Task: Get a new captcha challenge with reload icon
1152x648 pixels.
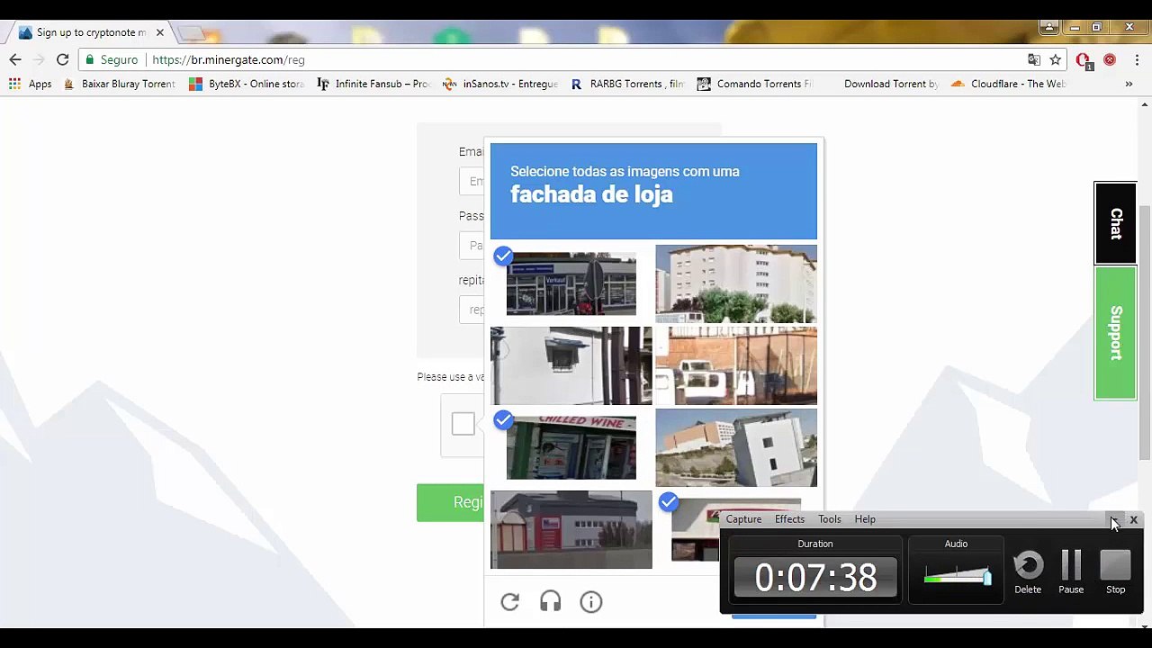Action: point(510,602)
